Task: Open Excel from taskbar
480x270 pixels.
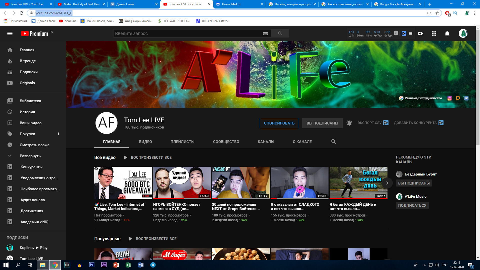Action: point(128,265)
